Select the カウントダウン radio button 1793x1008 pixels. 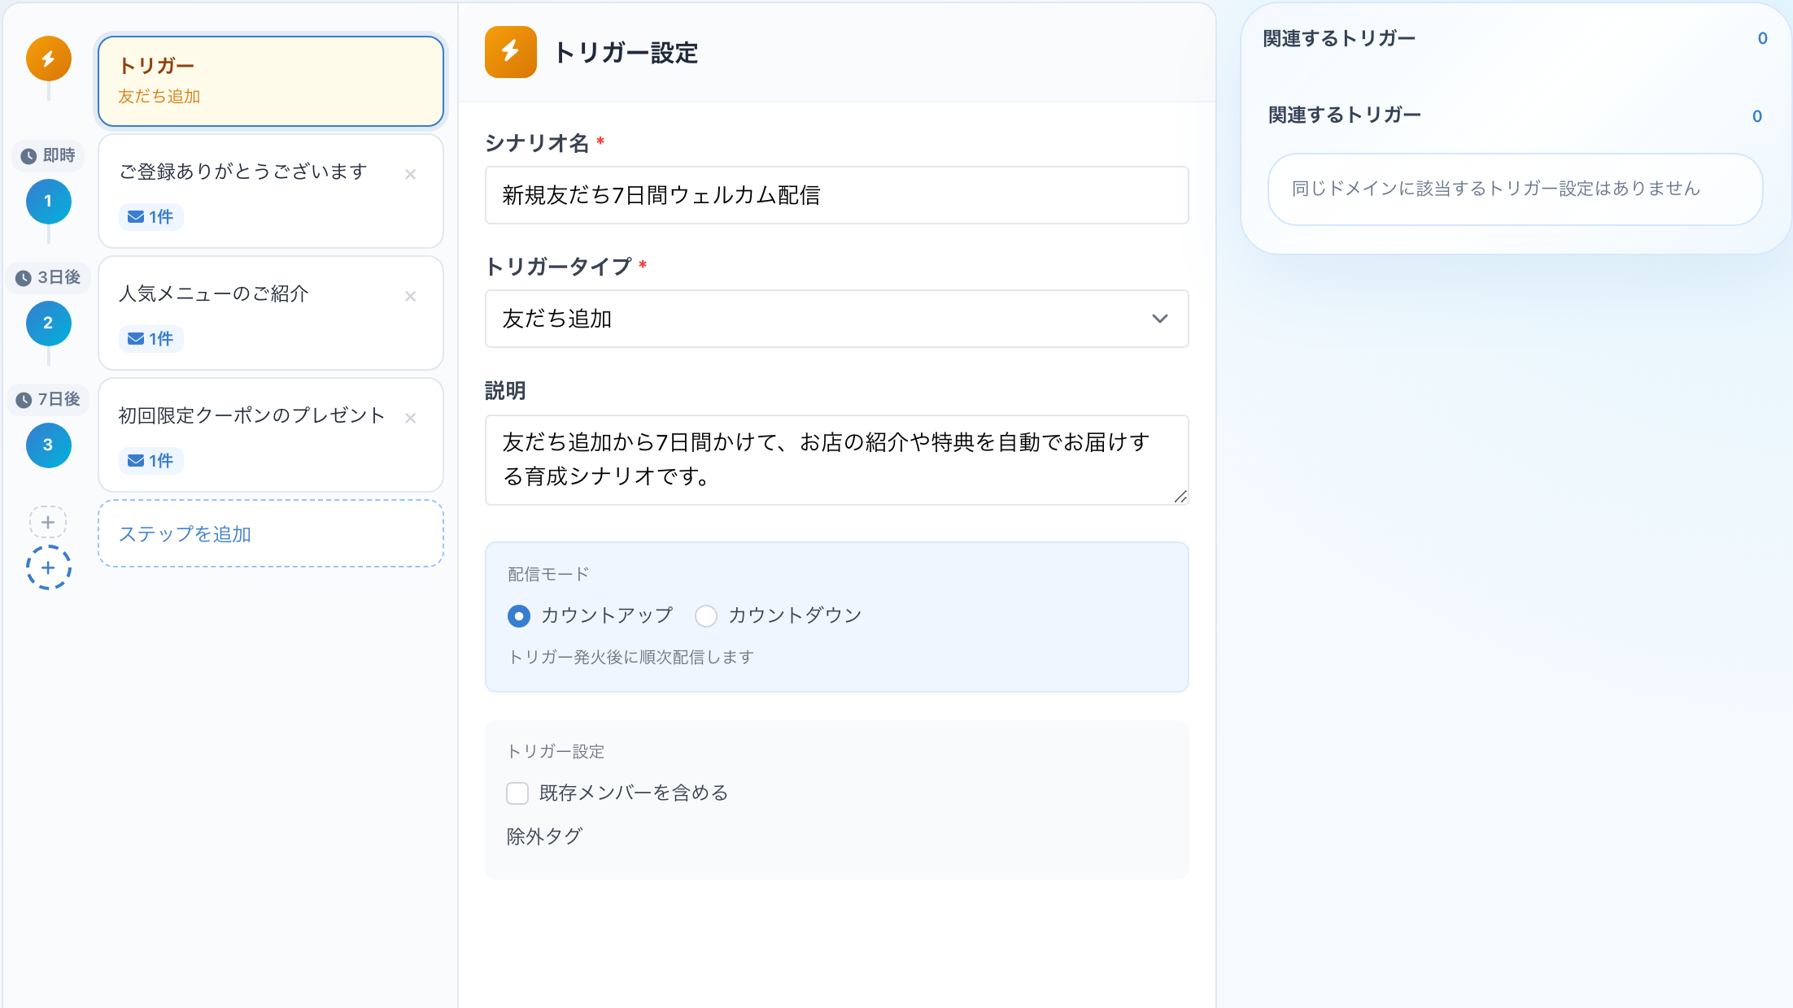coord(706,616)
